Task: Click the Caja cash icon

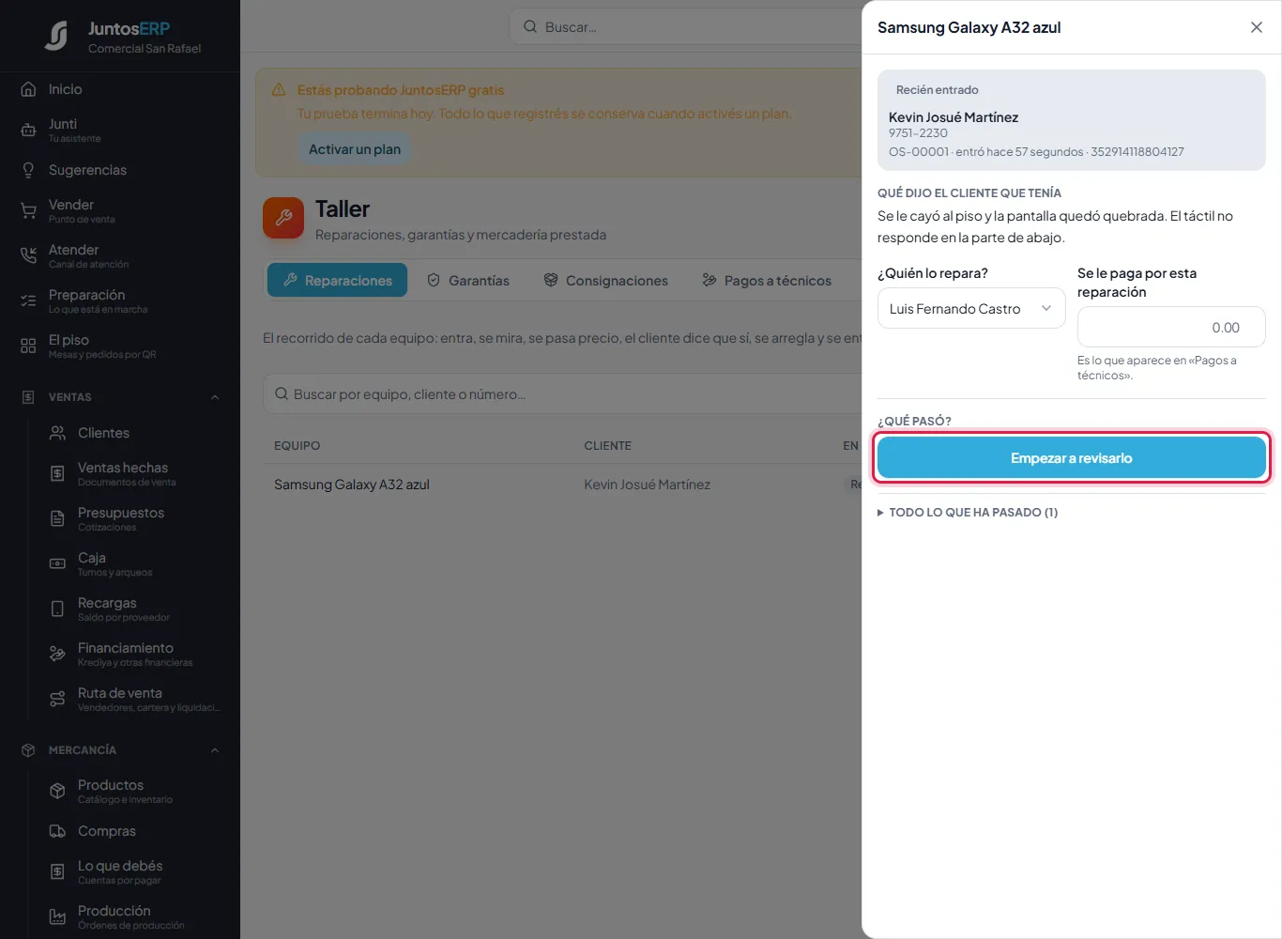Action: (57, 564)
